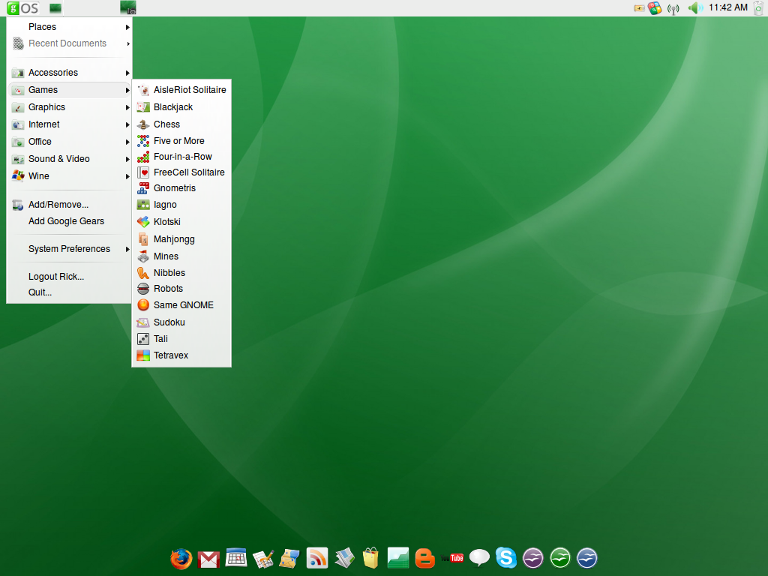768x576 pixels.
Task: Expand the Sound & Video submenu arrow
Action: [x=127, y=159]
